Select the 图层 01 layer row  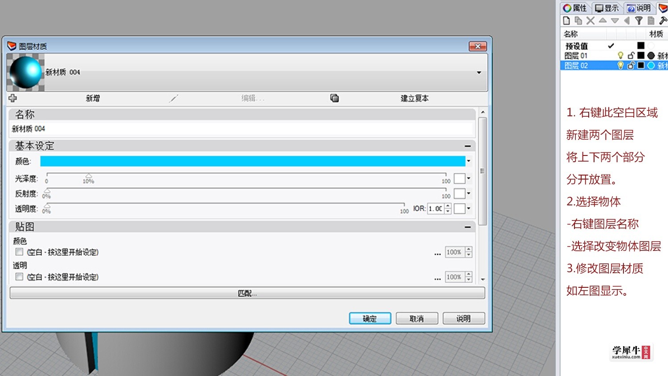[x=614, y=55]
